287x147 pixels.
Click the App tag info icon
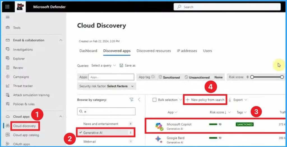pos(153,77)
